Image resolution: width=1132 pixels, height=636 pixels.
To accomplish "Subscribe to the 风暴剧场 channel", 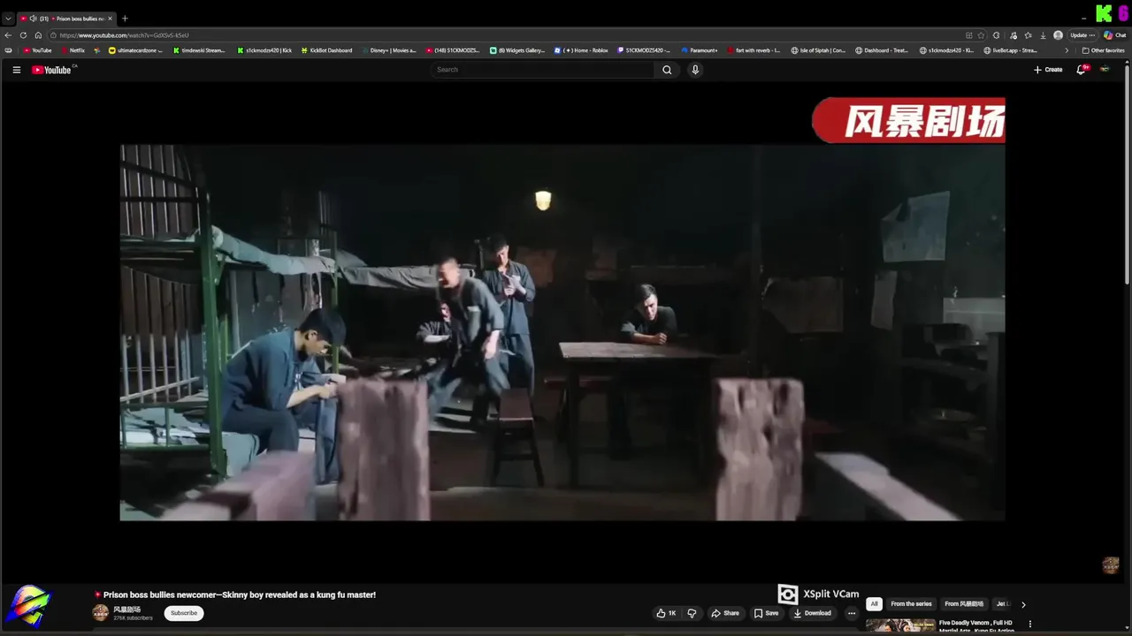I will (x=184, y=613).
